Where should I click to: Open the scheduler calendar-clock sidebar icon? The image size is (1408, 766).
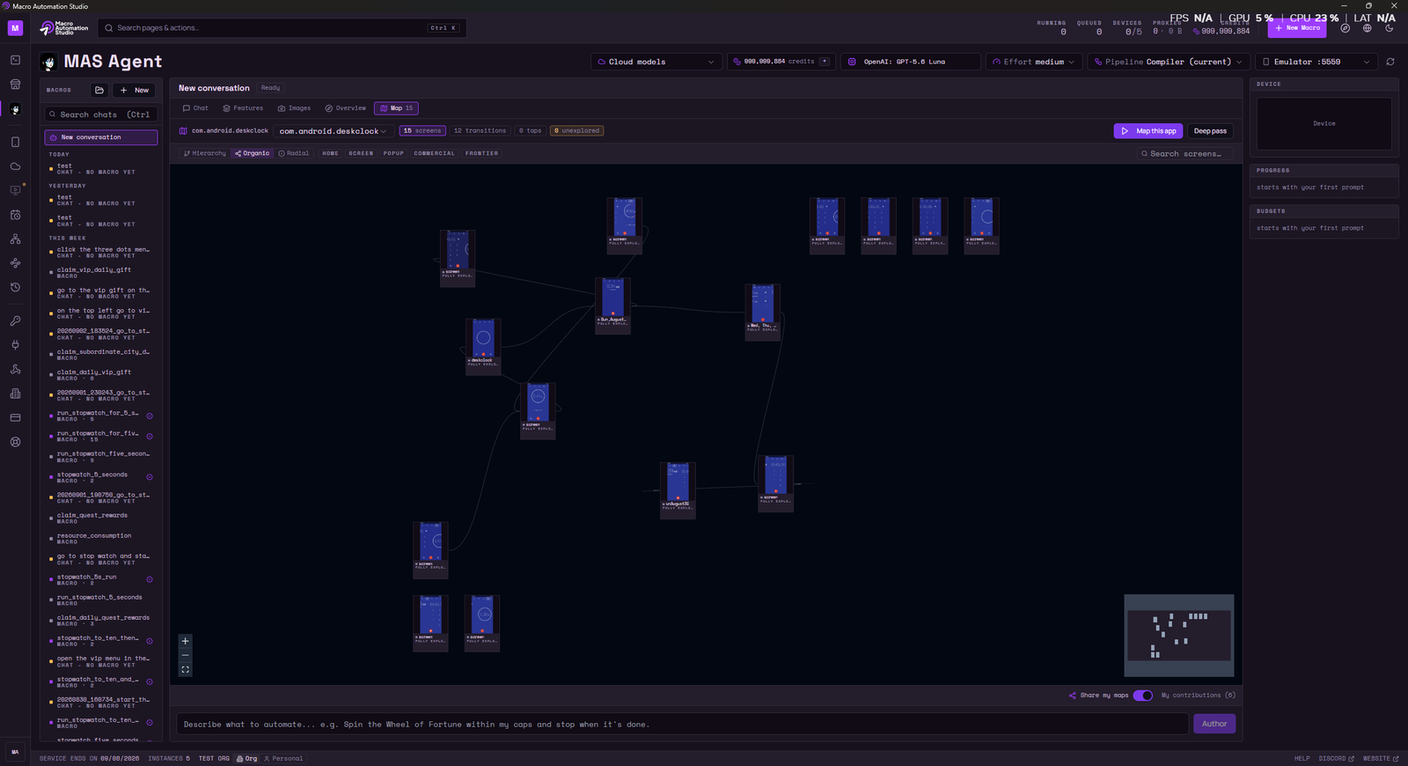coord(15,215)
